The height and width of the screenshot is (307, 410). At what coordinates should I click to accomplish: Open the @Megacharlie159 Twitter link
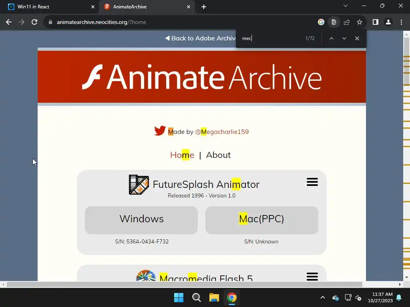click(x=222, y=132)
